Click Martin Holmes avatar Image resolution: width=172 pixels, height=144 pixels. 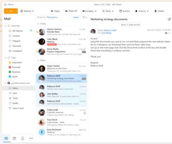(42, 32)
